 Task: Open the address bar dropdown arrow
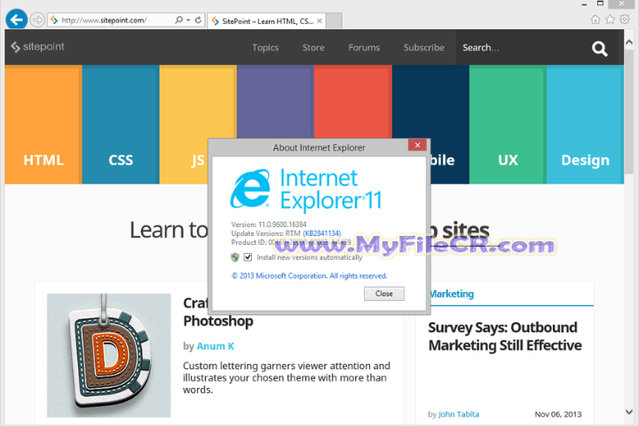coord(188,20)
